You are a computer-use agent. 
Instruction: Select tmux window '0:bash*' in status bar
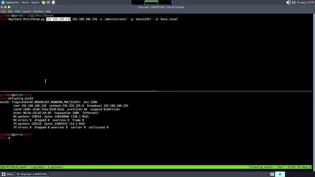tap(22, 167)
